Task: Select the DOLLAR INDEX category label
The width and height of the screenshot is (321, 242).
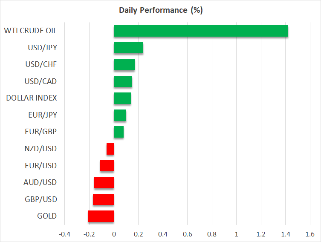Action: pyautogui.click(x=32, y=98)
